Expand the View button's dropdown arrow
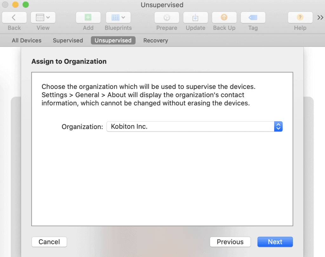The height and width of the screenshot is (257, 325). [48, 17]
